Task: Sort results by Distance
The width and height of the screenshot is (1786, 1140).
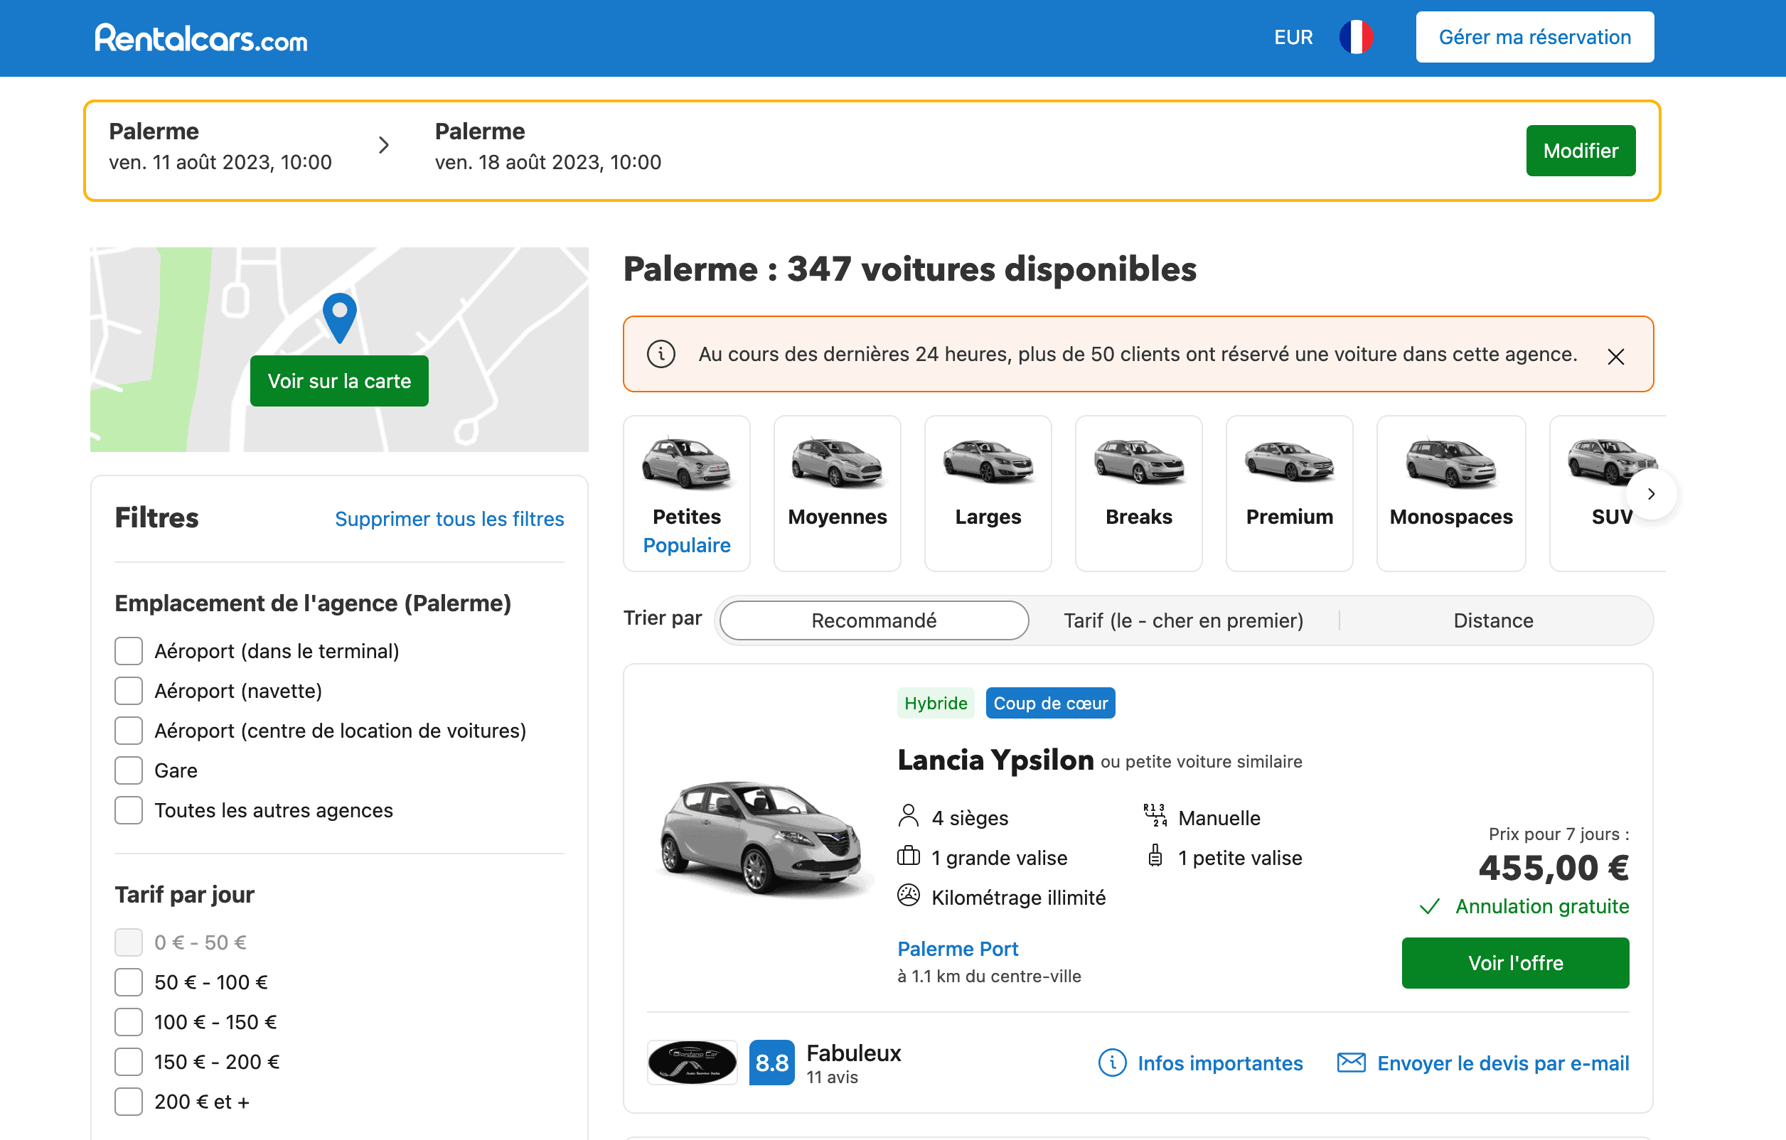Action: click(x=1493, y=620)
